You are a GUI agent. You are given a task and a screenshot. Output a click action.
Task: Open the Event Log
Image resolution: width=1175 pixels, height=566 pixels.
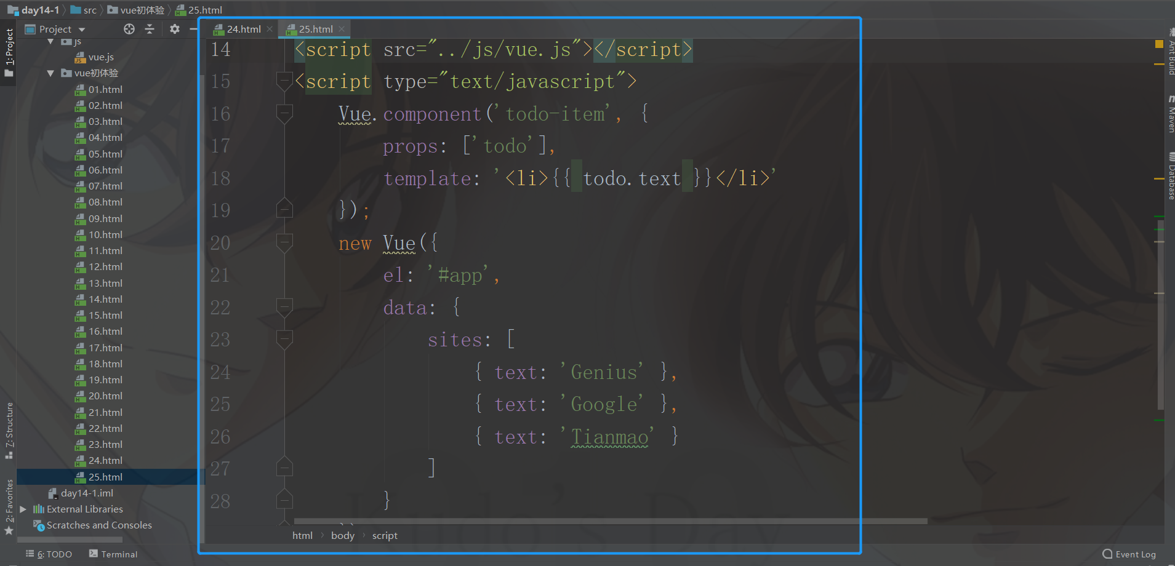[1129, 554]
